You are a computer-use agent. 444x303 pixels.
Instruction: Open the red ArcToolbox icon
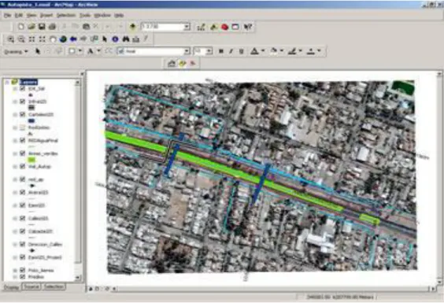pos(224,27)
